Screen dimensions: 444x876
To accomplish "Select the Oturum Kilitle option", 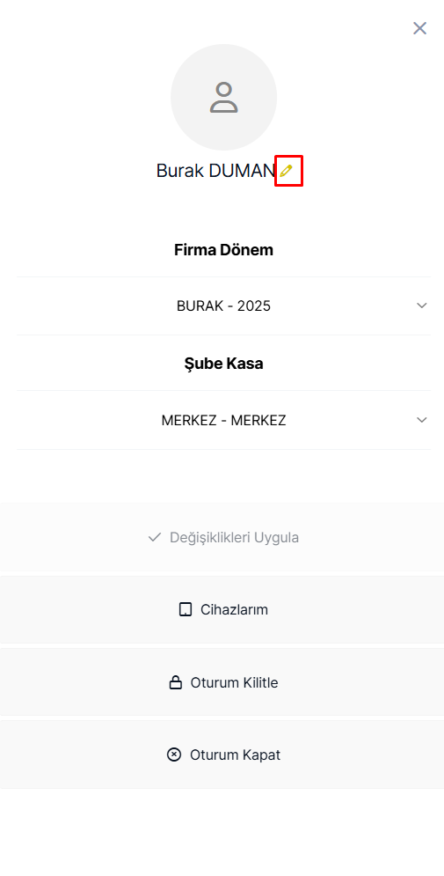I will (x=222, y=682).
